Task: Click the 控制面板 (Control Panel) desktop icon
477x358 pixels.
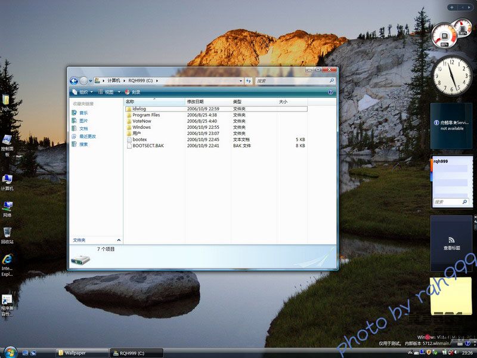Action: 7,146
